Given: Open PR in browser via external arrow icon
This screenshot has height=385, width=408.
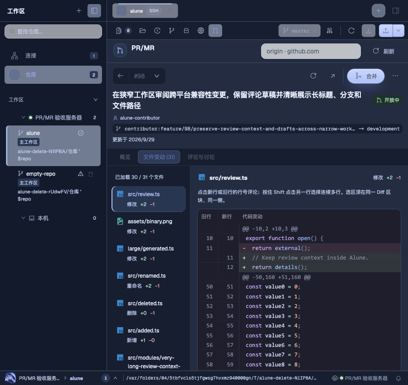Looking at the screenshot, I should [x=333, y=76].
